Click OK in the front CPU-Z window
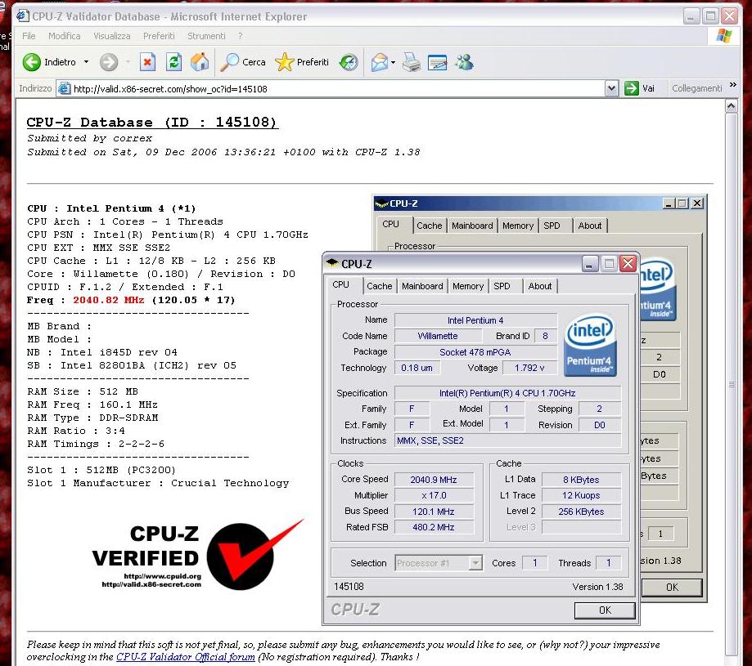Image resolution: width=752 pixels, height=666 pixels. [605, 610]
